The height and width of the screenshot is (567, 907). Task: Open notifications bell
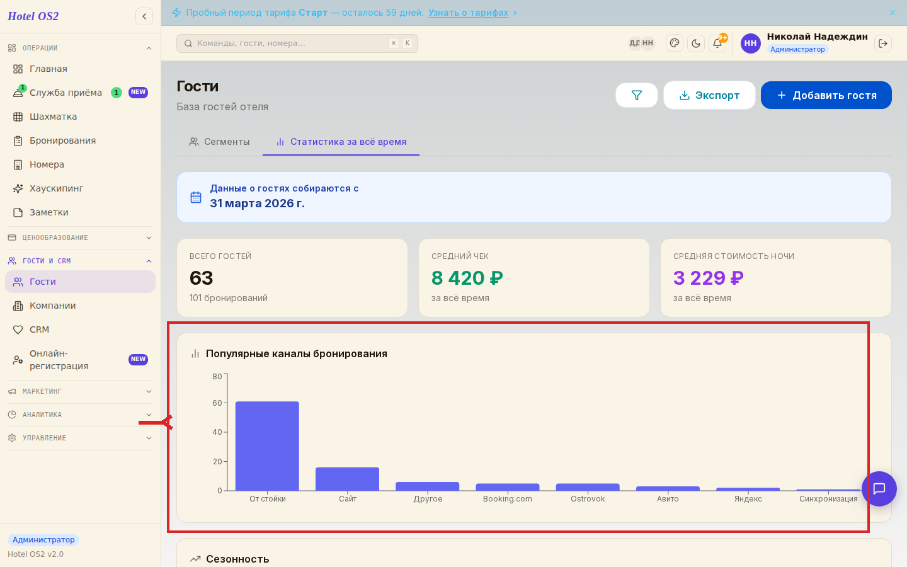pos(717,43)
